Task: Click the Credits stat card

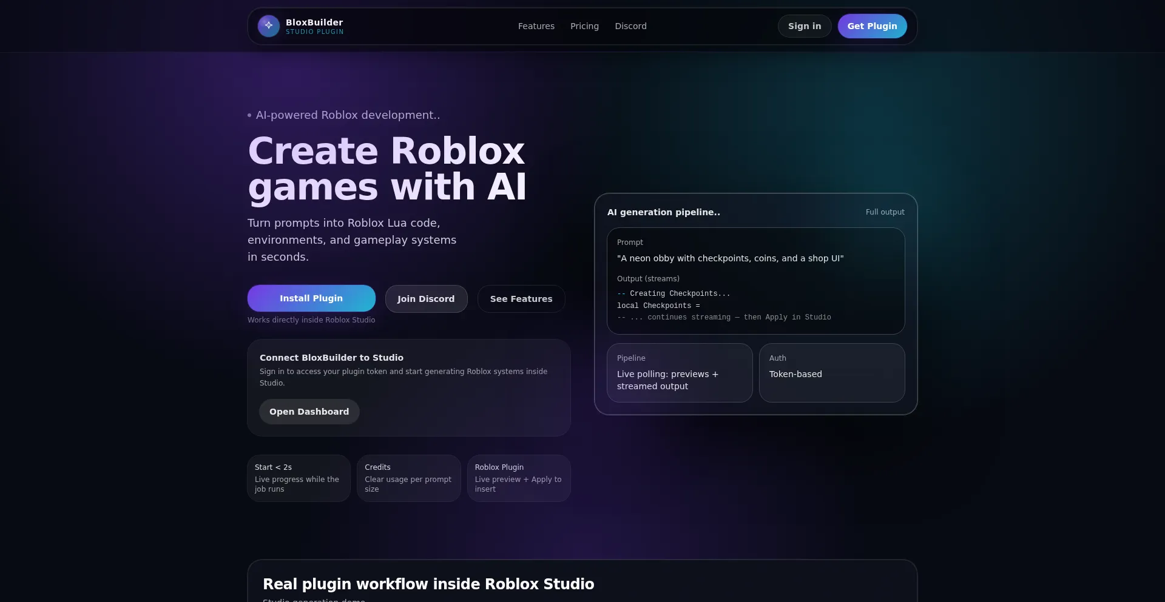Action: (408, 478)
